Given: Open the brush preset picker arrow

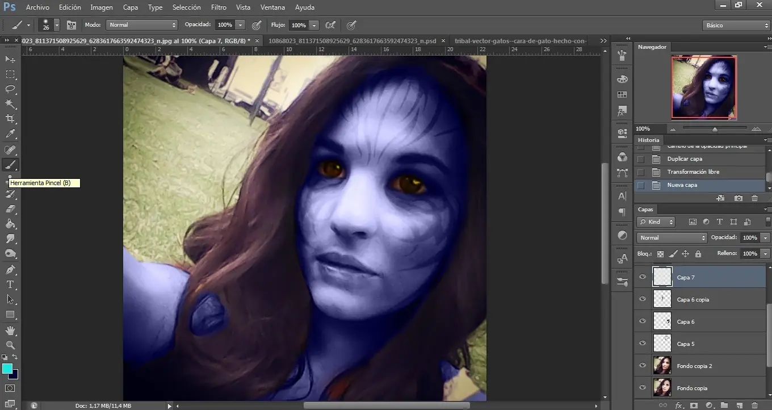Looking at the screenshot, I should coord(56,25).
